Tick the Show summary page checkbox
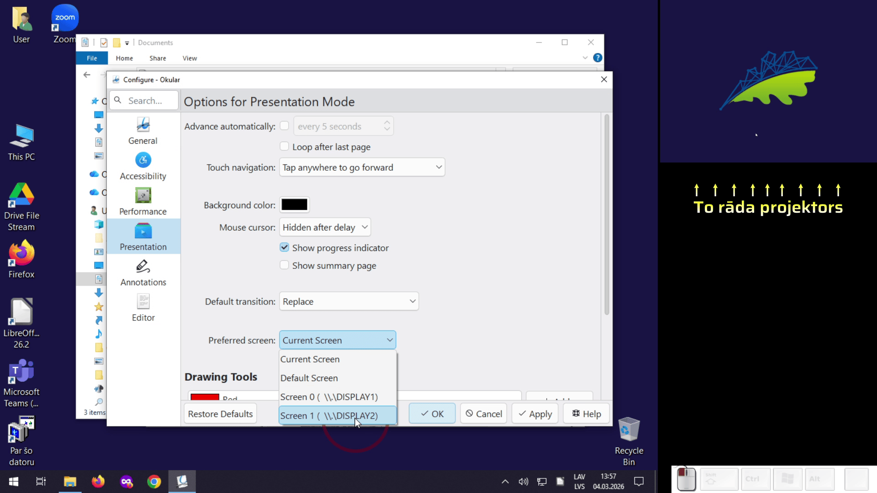The width and height of the screenshot is (877, 493). [x=284, y=265]
